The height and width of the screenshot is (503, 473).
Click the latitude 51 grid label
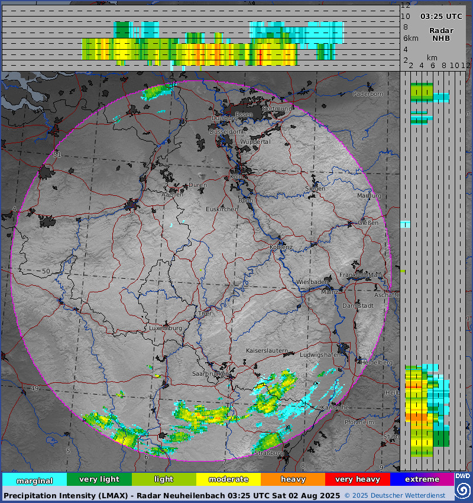coord(57,154)
